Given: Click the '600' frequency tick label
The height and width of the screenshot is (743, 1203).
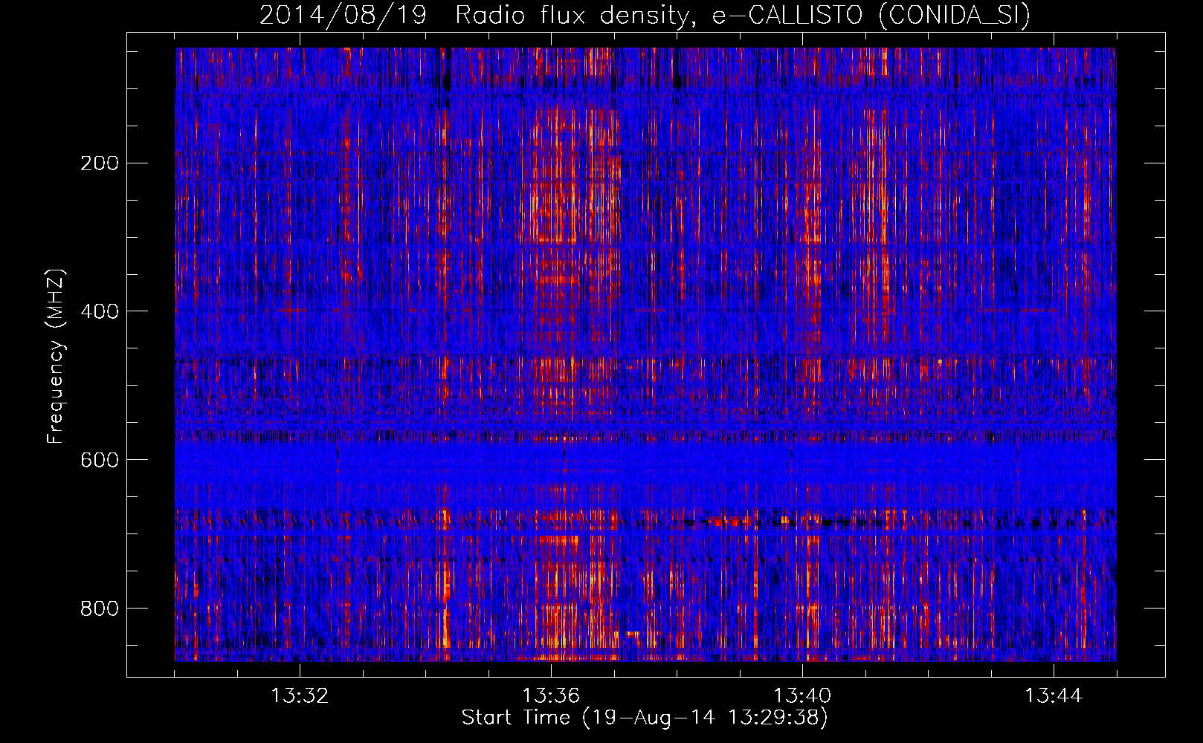Looking at the screenshot, I should coord(100,460).
